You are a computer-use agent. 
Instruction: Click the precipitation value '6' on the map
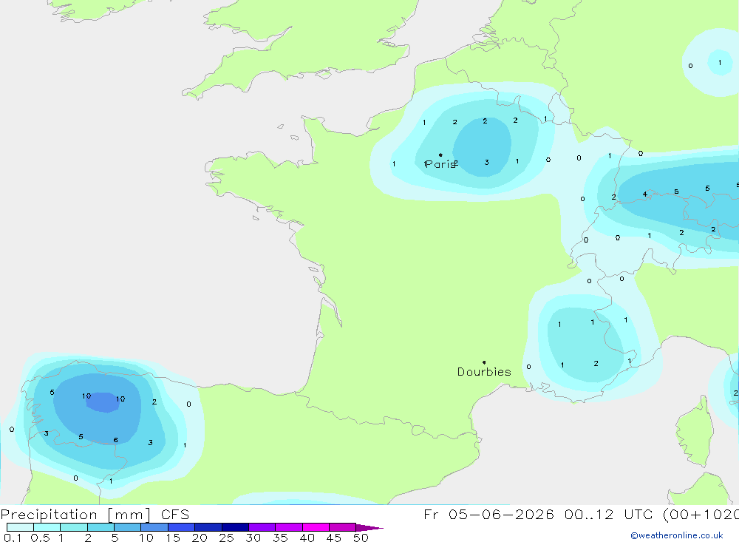click(x=115, y=440)
